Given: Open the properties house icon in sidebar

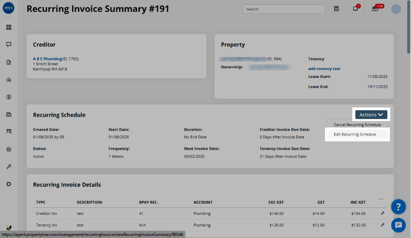Looking at the screenshot, I should (x=9, y=80).
